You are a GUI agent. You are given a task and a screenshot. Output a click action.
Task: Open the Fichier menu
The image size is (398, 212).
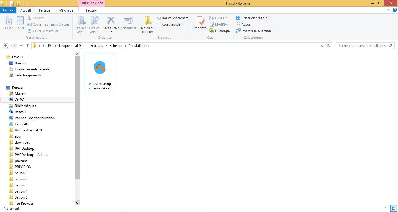(x=8, y=10)
